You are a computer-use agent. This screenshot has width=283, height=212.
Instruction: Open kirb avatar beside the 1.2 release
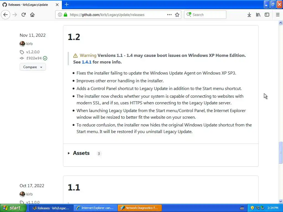point(22,44)
